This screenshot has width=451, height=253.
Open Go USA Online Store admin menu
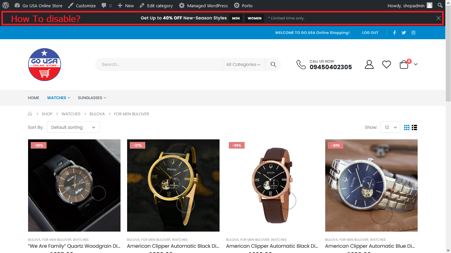point(38,6)
